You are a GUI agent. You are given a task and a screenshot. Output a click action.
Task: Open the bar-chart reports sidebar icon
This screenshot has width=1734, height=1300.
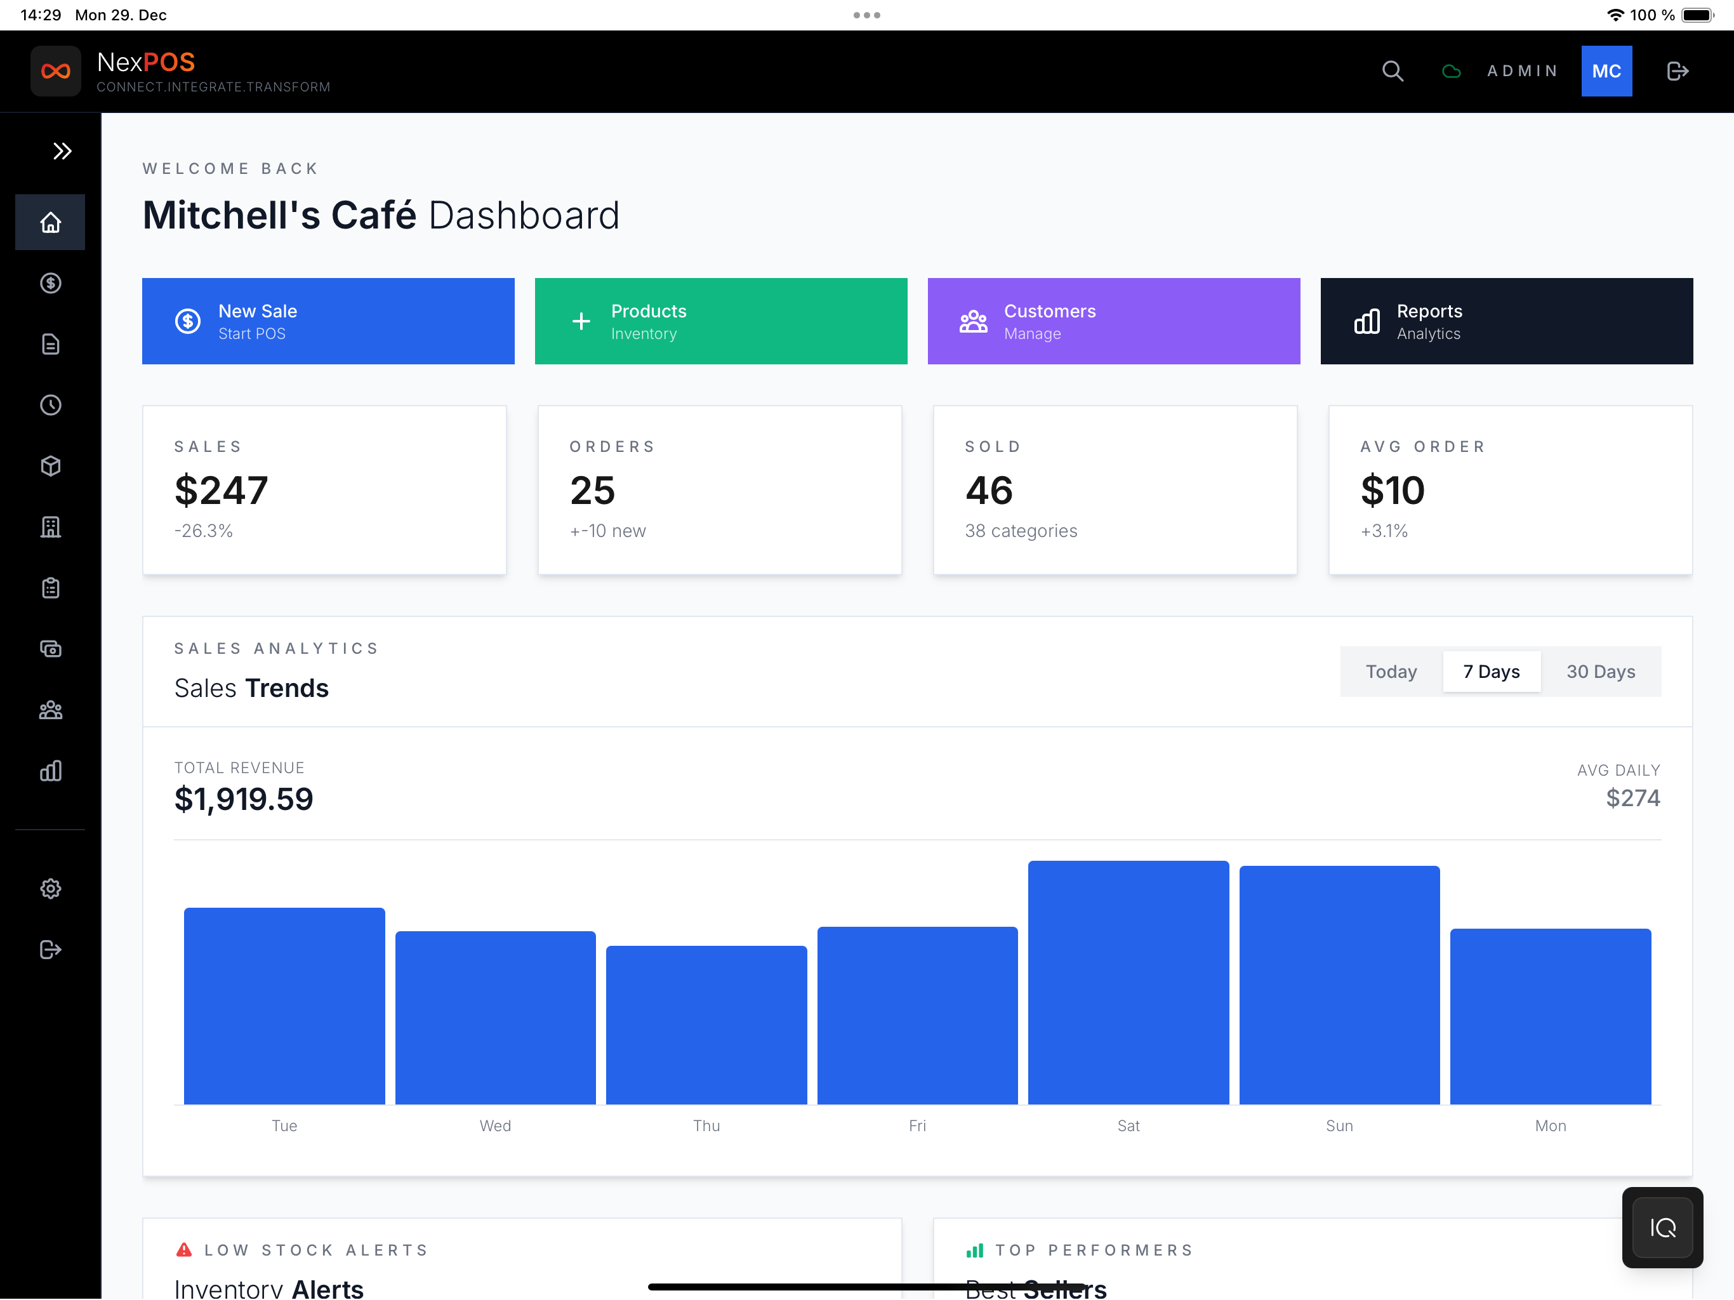50,771
